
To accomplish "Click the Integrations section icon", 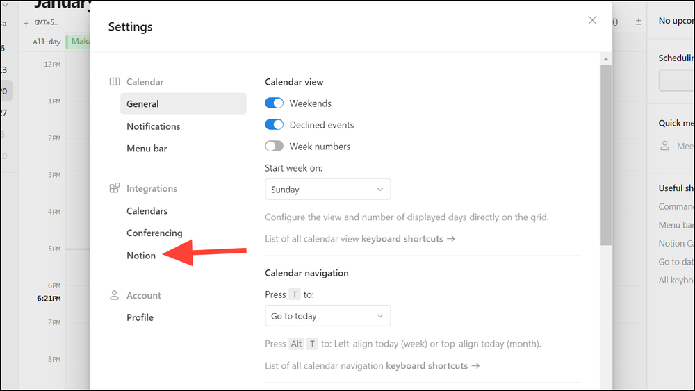I will [115, 188].
